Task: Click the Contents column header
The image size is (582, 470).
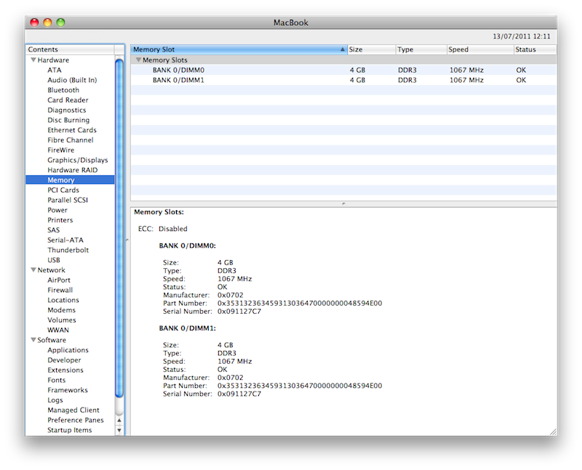Action: pyautogui.click(x=70, y=49)
